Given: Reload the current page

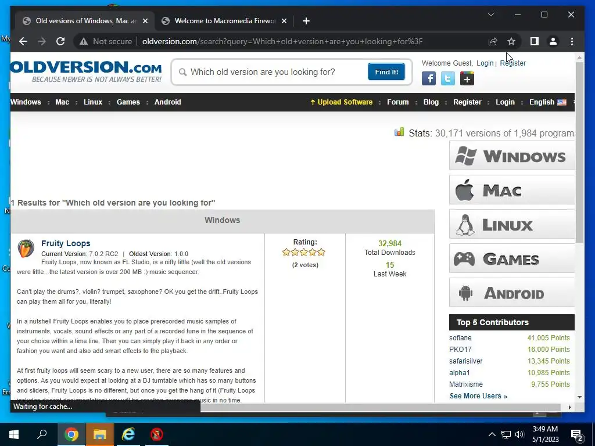Looking at the screenshot, I should pos(60,41).
